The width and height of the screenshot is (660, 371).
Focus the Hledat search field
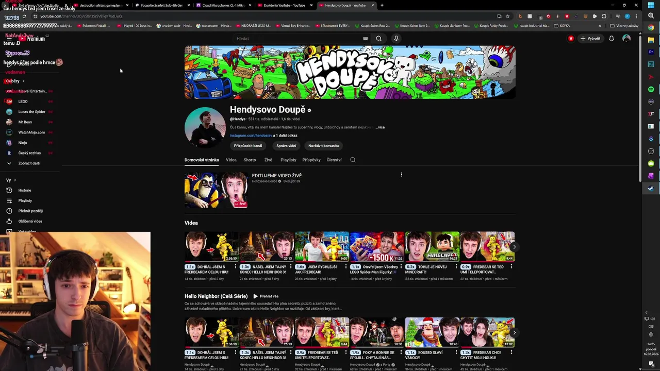[299, 39]
